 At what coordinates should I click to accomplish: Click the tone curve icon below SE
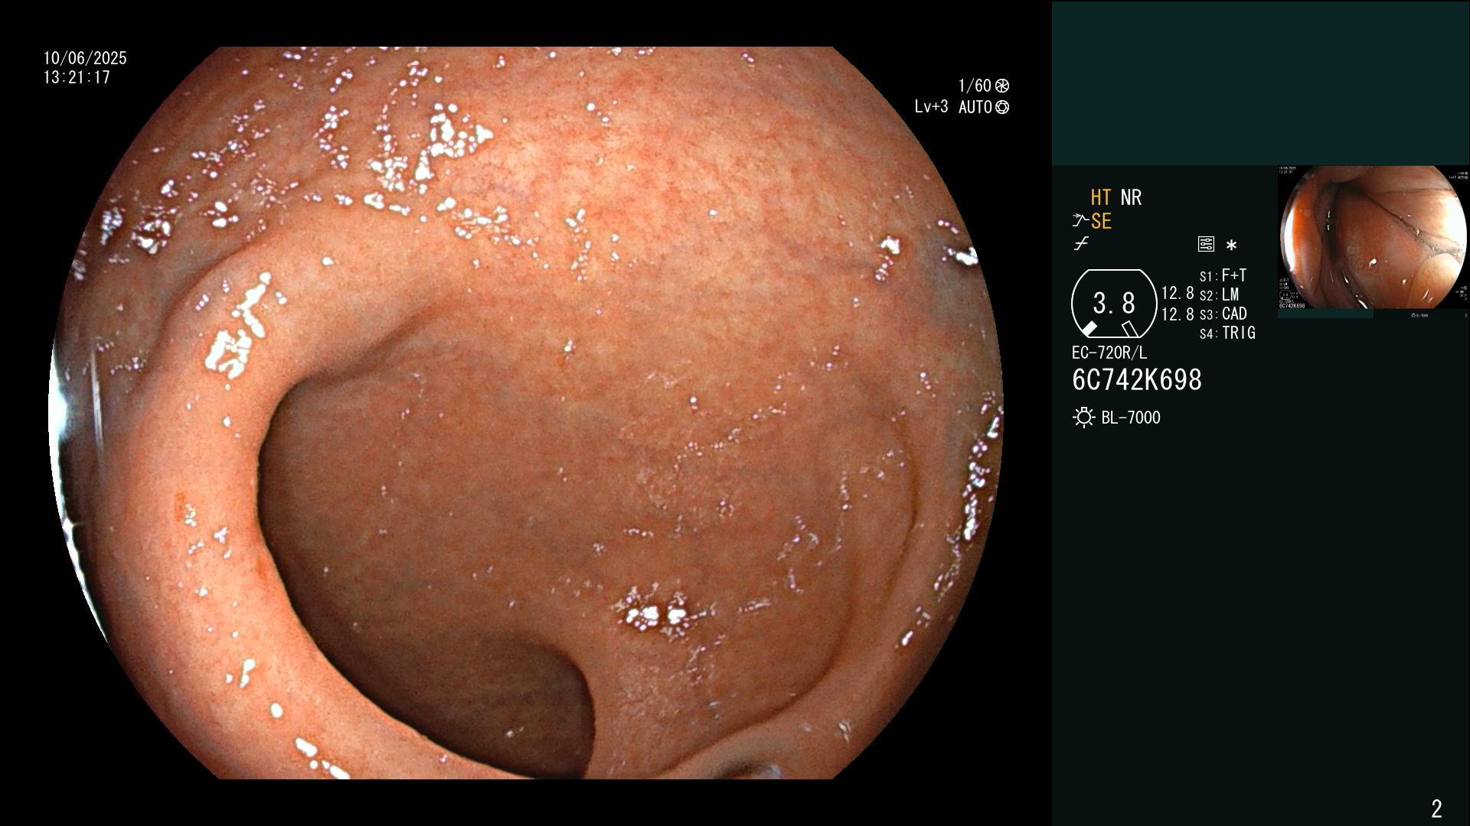1081,244
